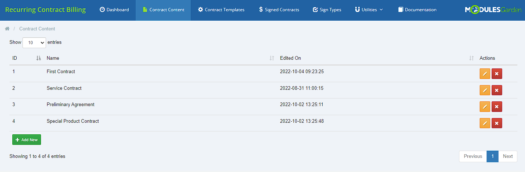The width and height of the screenshot is (525, 172).
Task: Edit the Special Product Contract
Action: click(x=485, y=123)
